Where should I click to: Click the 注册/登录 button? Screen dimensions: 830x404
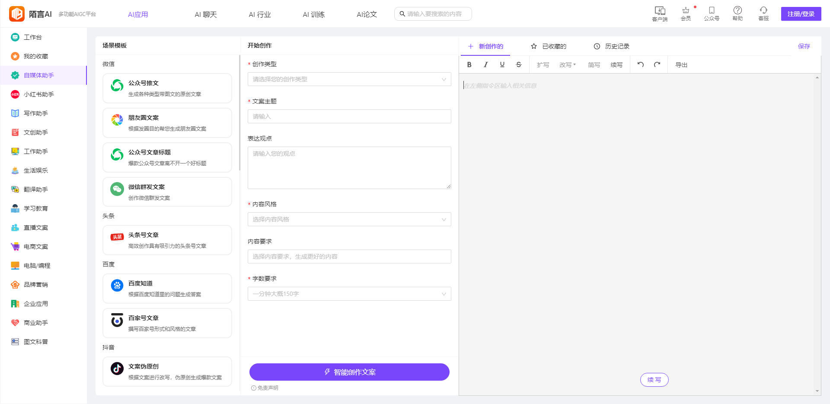801,14
